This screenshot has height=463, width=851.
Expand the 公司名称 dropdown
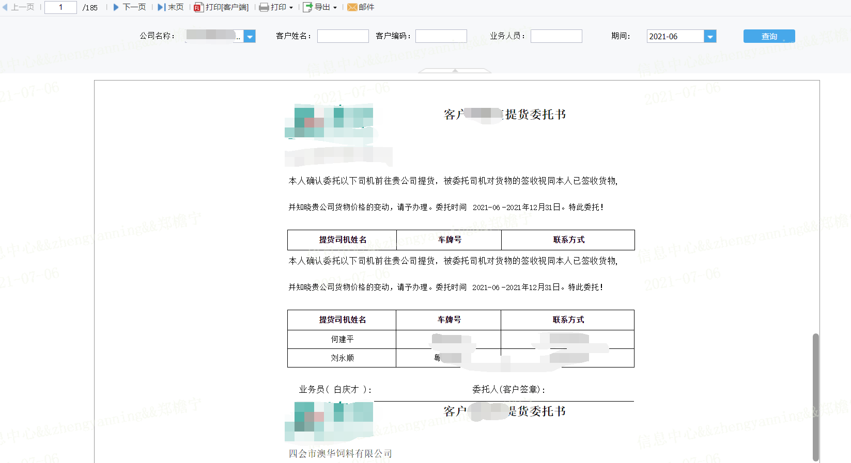(250, 36)
